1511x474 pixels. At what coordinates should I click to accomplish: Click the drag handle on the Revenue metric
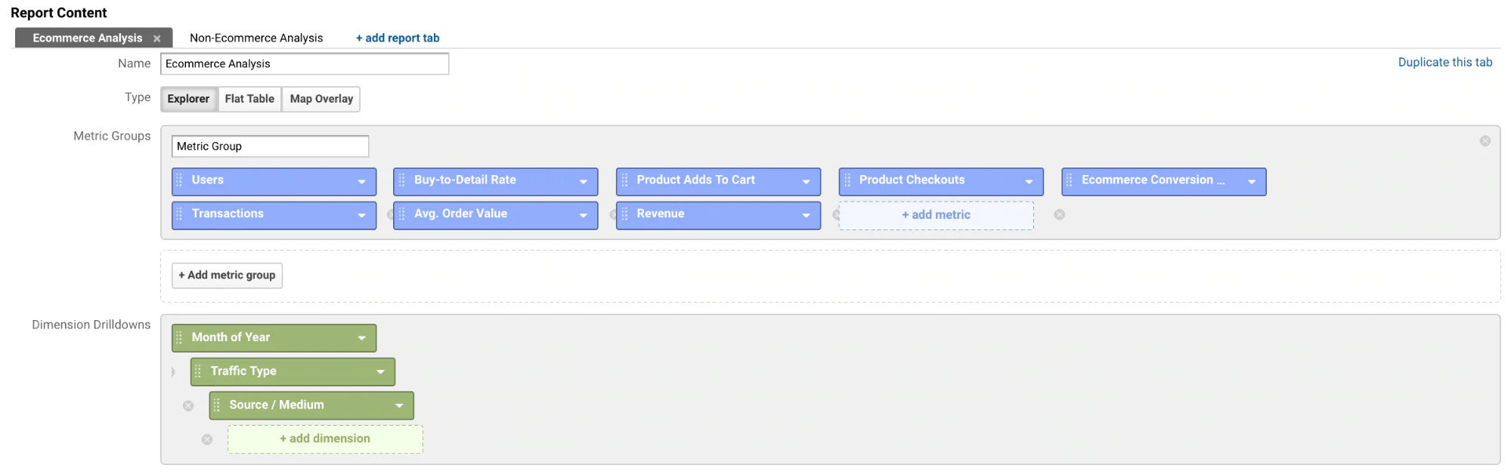[x=624, y=214]
